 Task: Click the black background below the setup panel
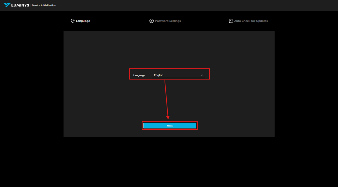tap(169, 162)
